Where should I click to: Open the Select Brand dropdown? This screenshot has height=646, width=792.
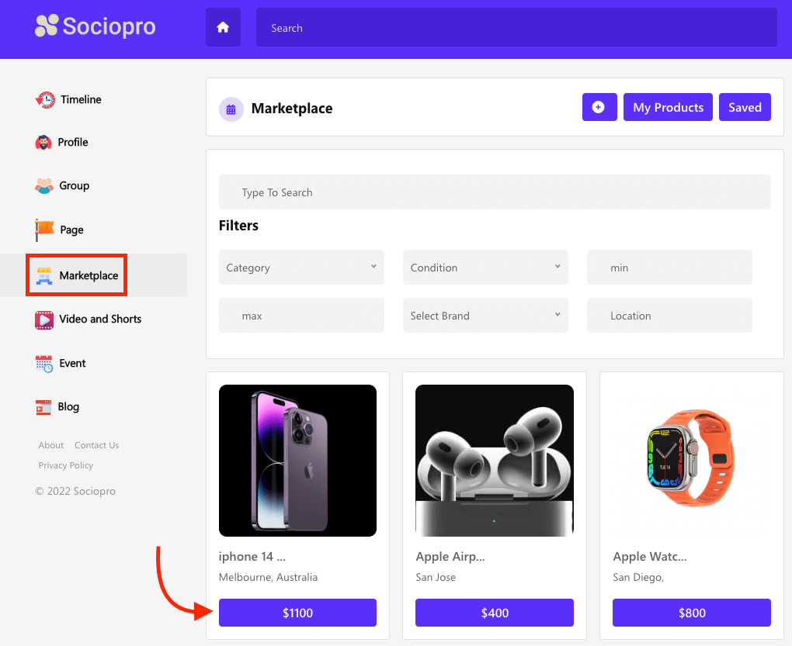pos(485,315)
